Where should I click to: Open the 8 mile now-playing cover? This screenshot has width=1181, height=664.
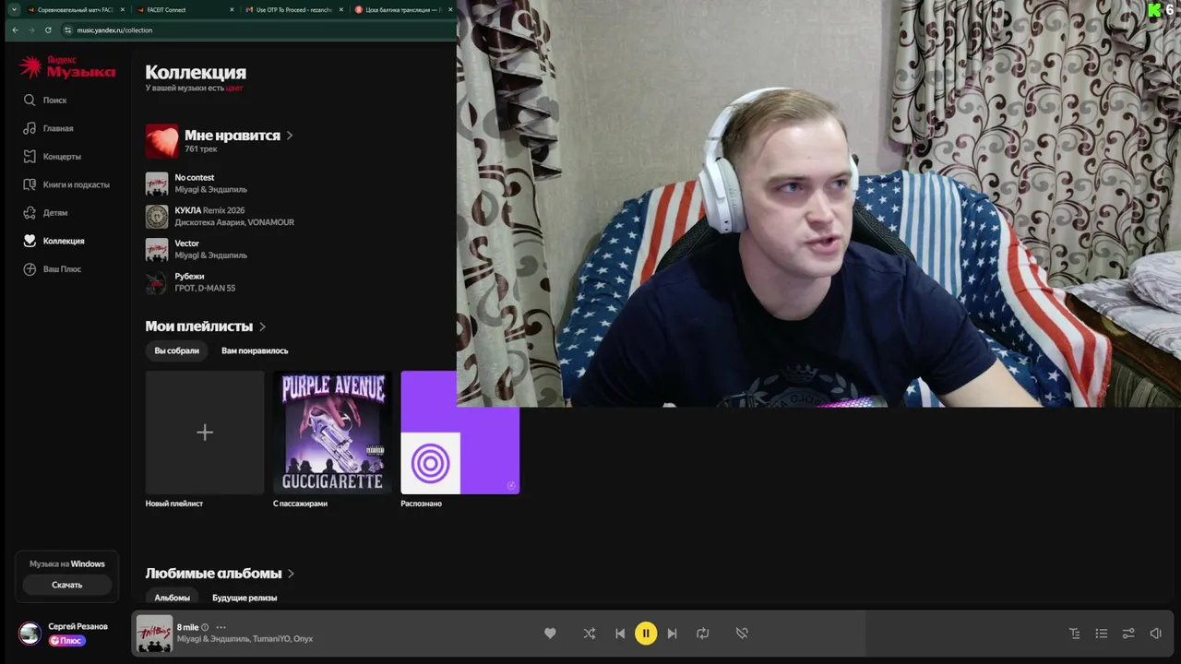(154, 634)
